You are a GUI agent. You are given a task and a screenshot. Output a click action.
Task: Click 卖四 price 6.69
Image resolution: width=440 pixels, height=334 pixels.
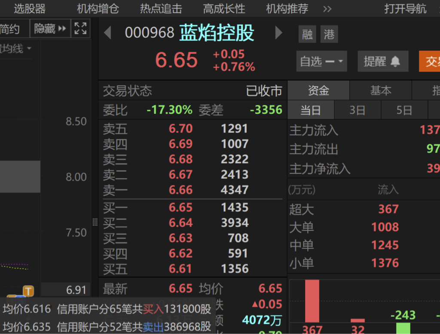181,144
